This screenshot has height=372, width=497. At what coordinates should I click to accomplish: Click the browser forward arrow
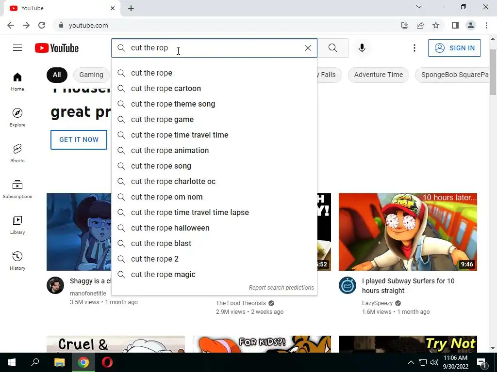(x=26, y=25)
